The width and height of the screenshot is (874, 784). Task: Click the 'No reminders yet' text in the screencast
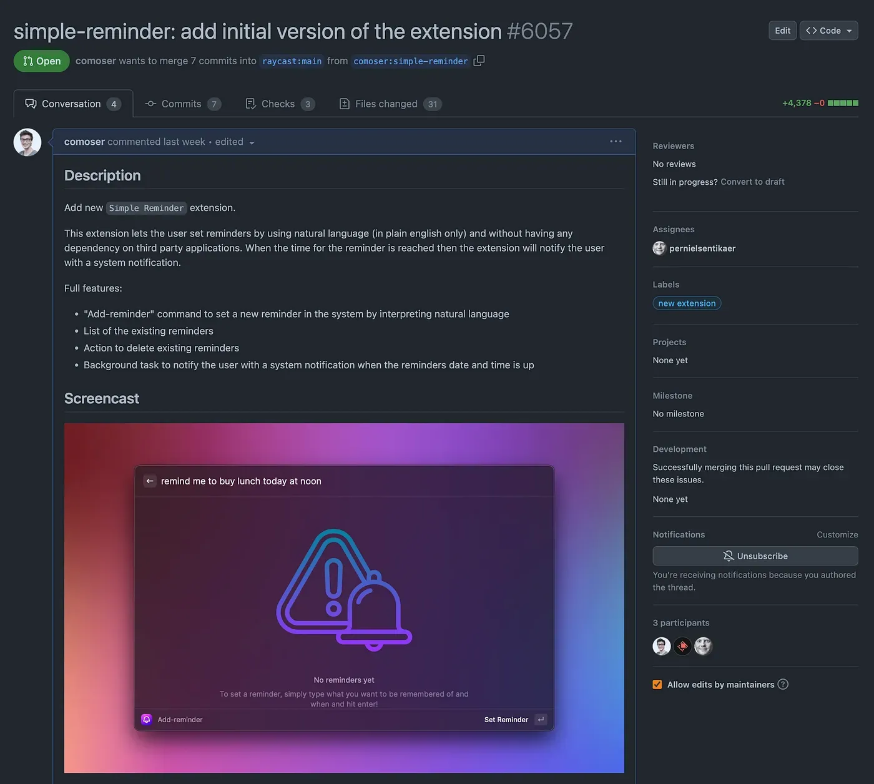click(x=344, y=680)
